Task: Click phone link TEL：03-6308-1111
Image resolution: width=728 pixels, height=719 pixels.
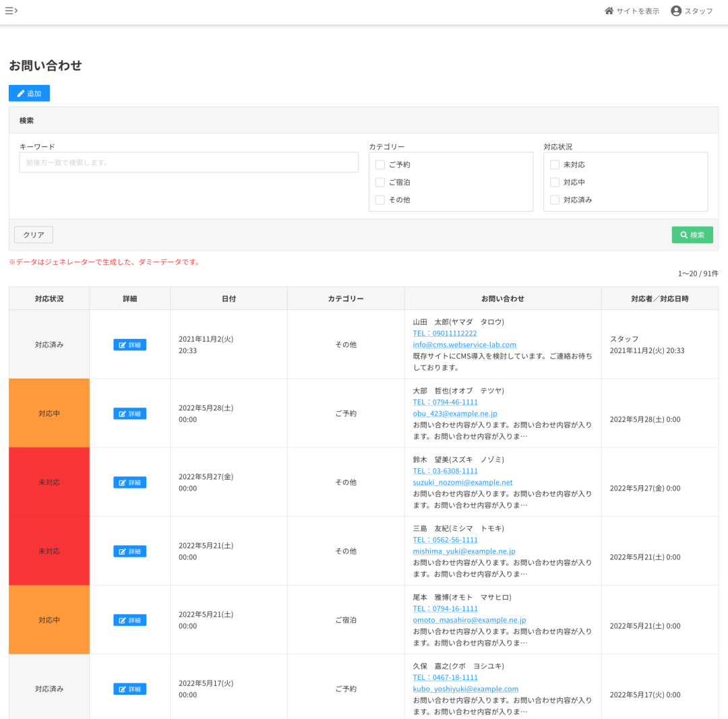Action: [x=446, y=471]
